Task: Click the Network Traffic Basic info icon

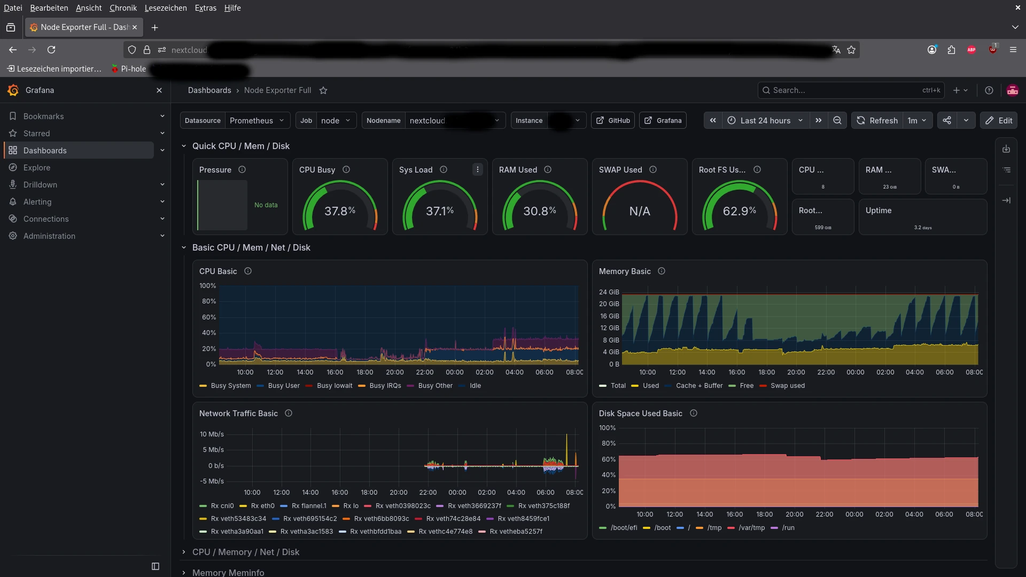Action: 289,413
